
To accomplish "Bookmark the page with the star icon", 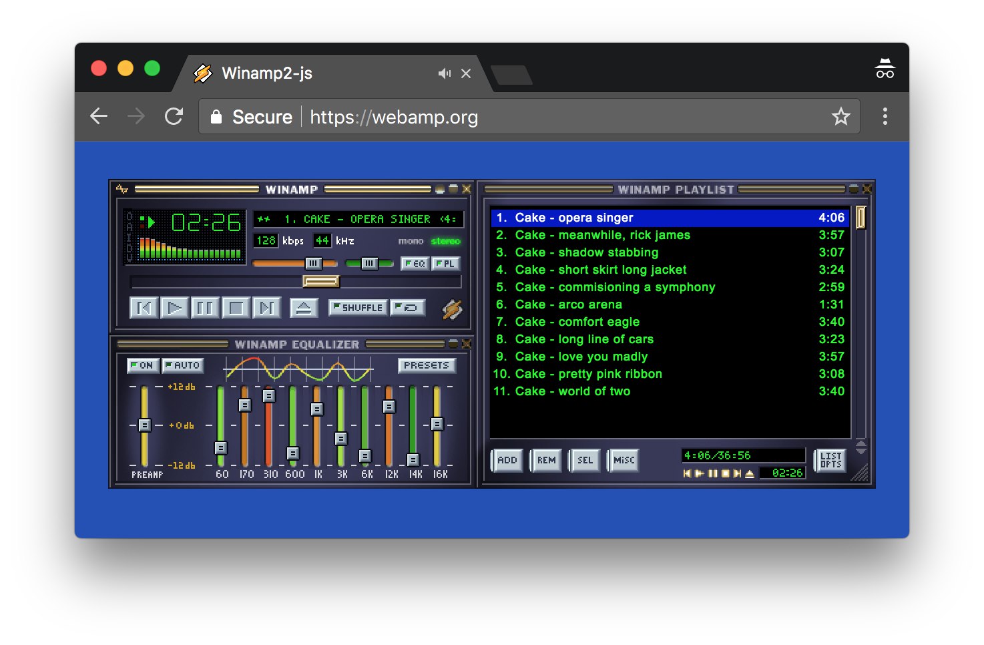I will pyautogui.click(x=840, y=117).
